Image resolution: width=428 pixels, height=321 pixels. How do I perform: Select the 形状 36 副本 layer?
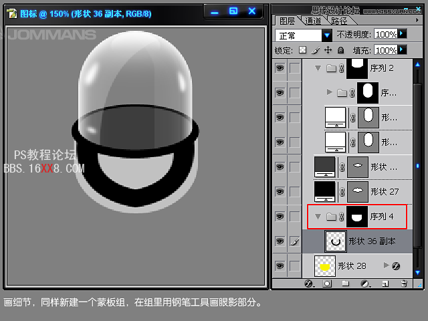[x=372, y=241]
